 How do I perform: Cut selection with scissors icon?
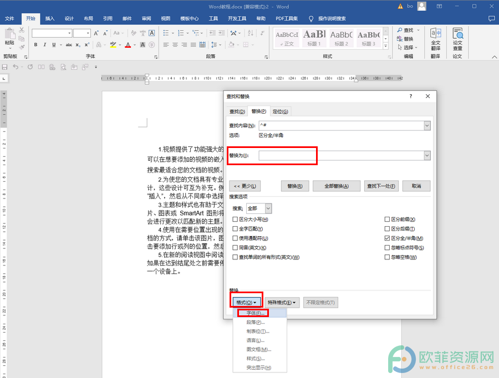[x=22, y=30]
